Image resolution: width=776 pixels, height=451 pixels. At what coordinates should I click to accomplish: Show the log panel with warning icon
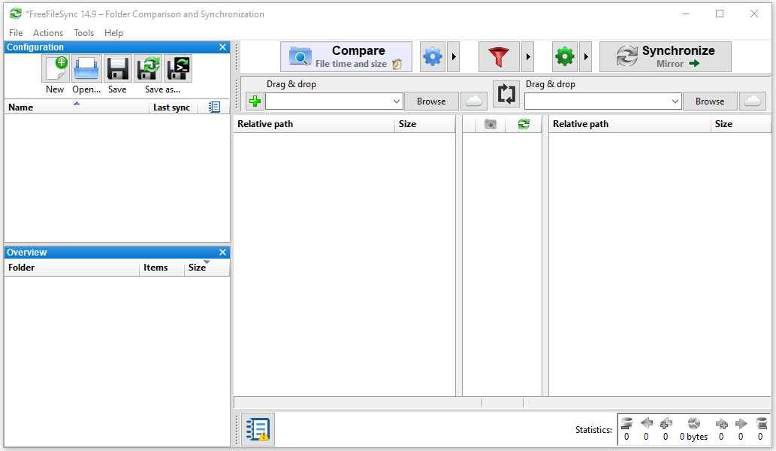[x=258, y=429]
